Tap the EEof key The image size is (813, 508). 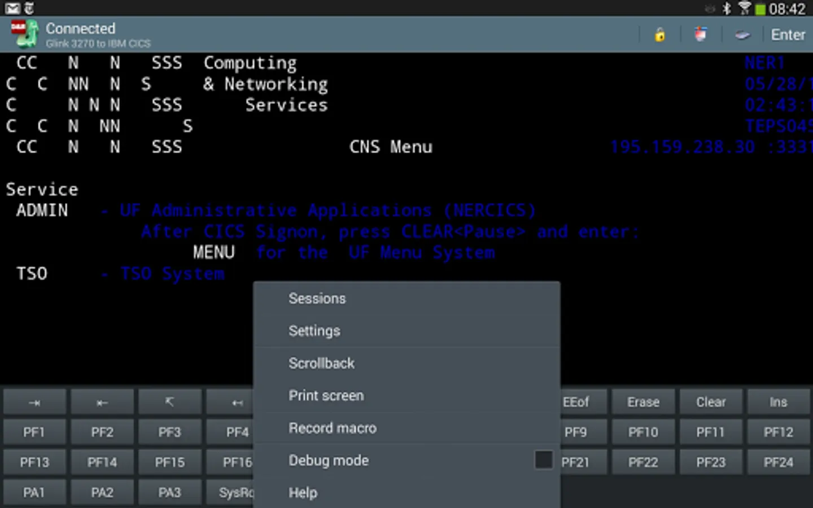click(584, 402)
